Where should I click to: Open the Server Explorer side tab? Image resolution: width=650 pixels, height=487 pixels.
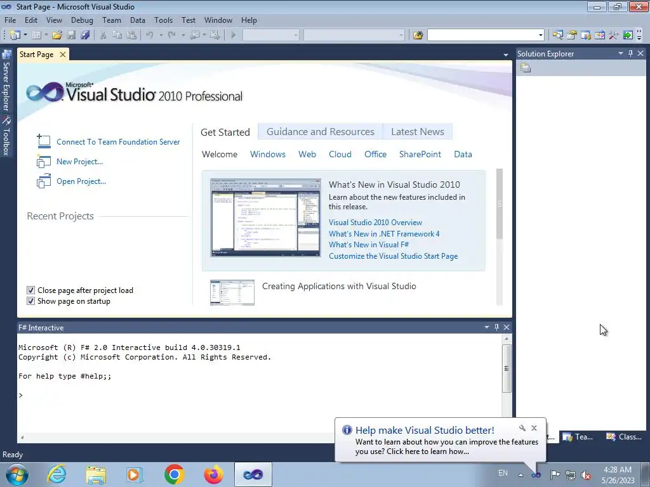pos(6,81)
